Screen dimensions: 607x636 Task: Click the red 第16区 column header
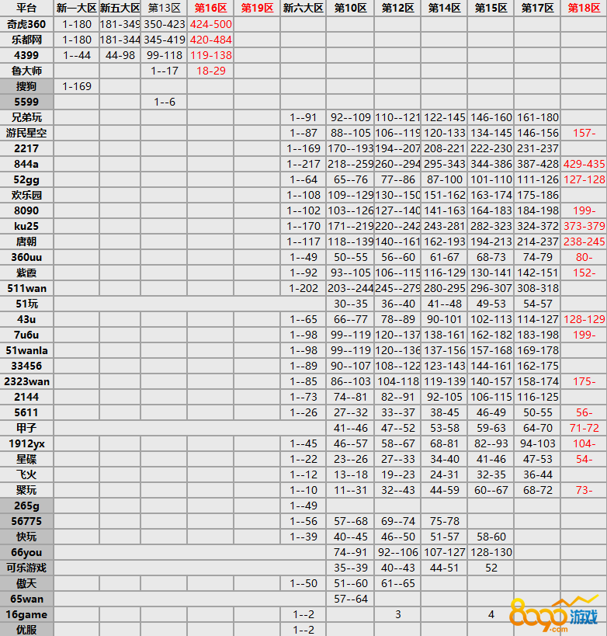click(x=210, y=8)
